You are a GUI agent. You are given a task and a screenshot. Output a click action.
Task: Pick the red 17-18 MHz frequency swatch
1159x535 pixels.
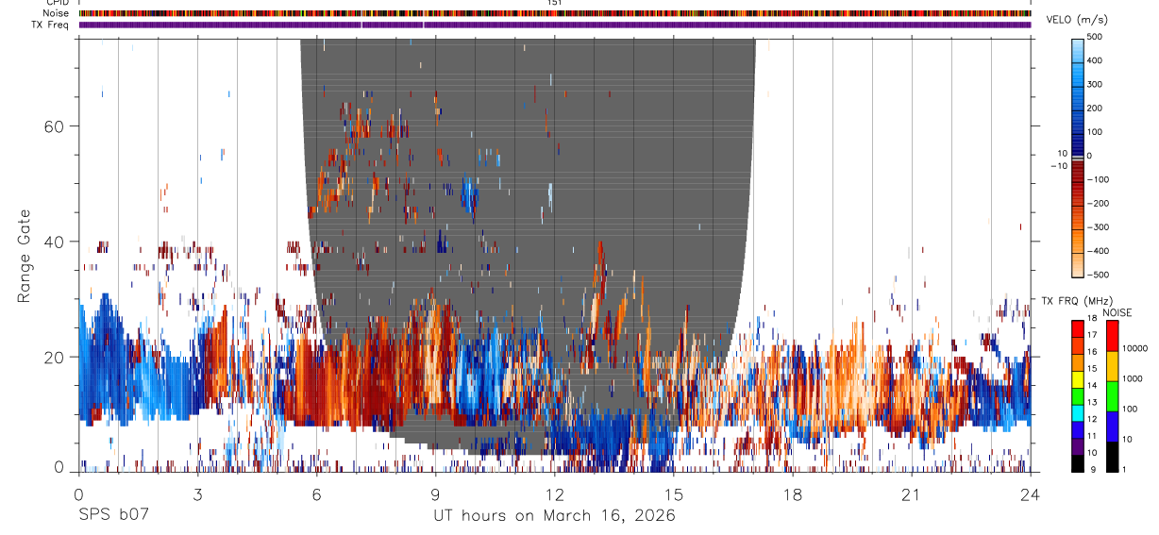click(x=1078, y=327)
